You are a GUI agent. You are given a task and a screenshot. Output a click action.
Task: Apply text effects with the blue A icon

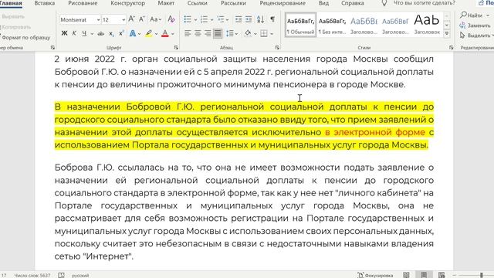pyautogui.click(x=133, y=33)
